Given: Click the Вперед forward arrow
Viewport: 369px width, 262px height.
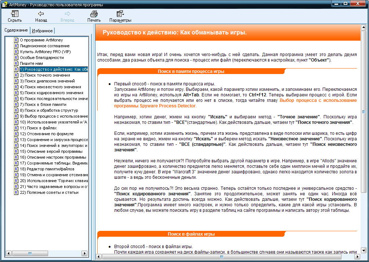Looking at the screenshot, I should coord(68,14).
